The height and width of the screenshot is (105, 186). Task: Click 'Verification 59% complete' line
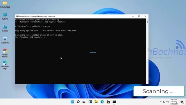[29, 37]
